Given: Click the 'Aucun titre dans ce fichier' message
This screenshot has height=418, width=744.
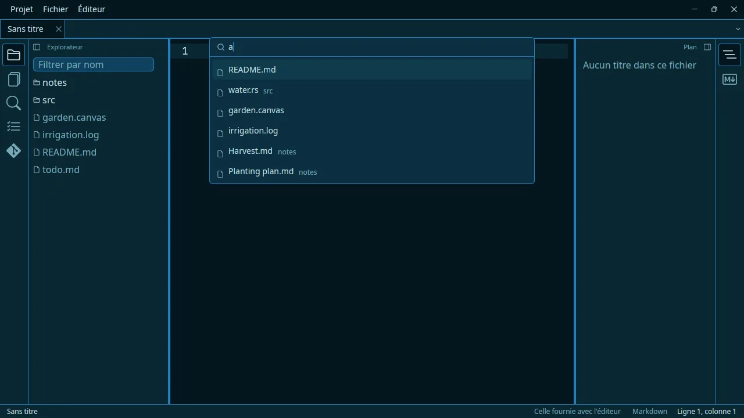Looking at the screenshot, I should pos(639,65).
